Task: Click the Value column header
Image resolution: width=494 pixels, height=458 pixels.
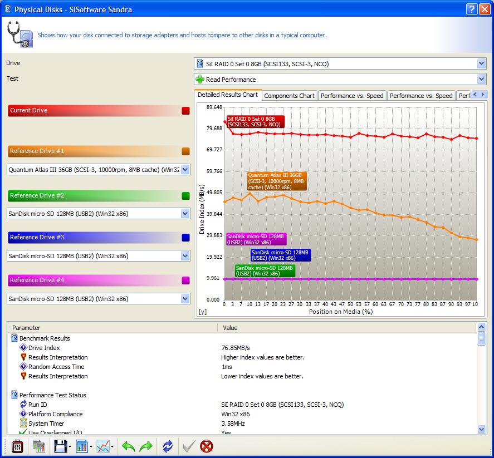Action: coord(347,328)
